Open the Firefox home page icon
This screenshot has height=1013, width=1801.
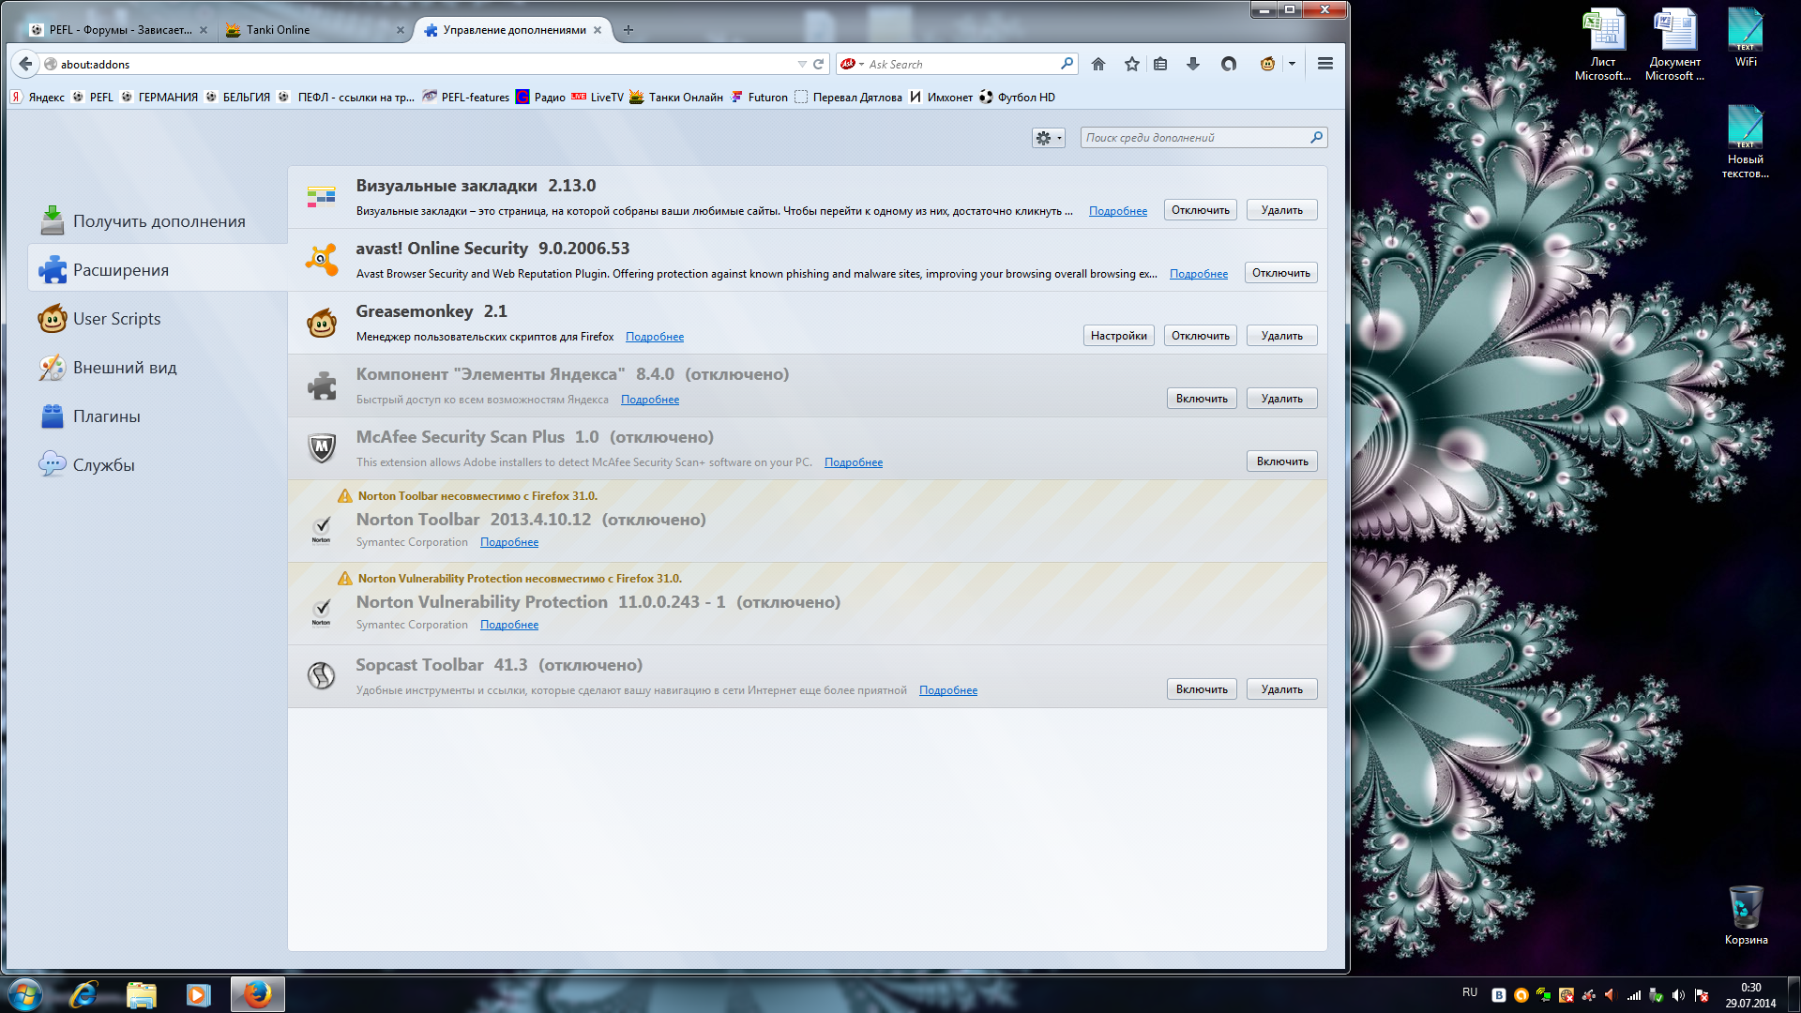point(1098,64)
